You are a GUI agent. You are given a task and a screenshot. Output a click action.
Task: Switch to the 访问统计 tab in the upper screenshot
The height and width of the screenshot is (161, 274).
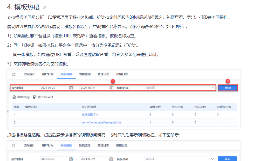(29, 74)
